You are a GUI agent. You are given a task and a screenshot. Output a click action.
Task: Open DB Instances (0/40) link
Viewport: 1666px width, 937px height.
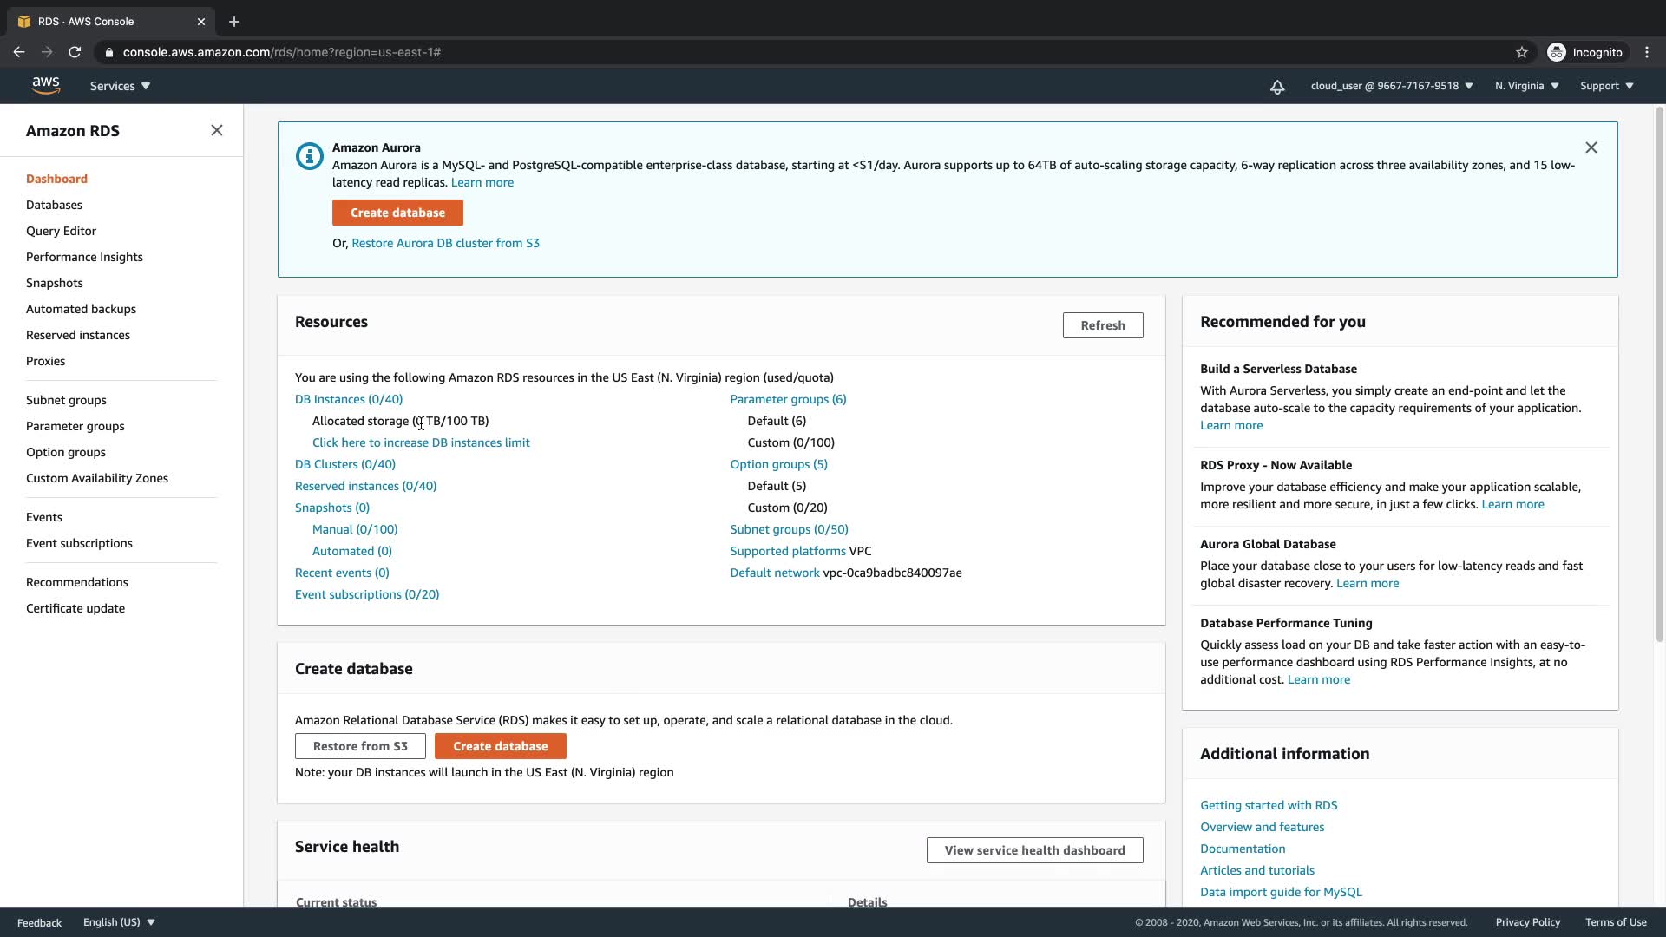click(348, 399)
